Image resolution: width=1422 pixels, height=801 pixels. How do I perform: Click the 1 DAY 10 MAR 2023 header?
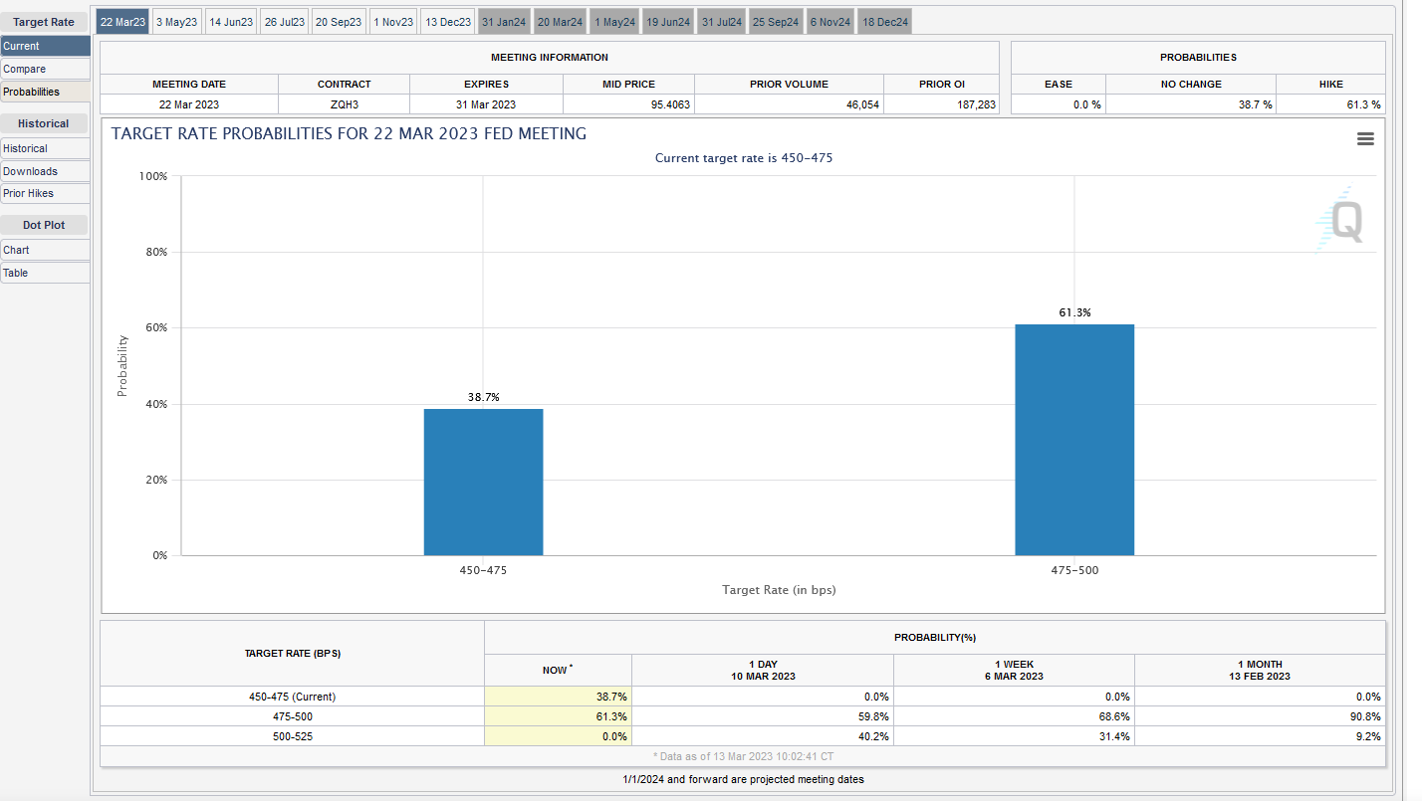click(x=762, y=670)
